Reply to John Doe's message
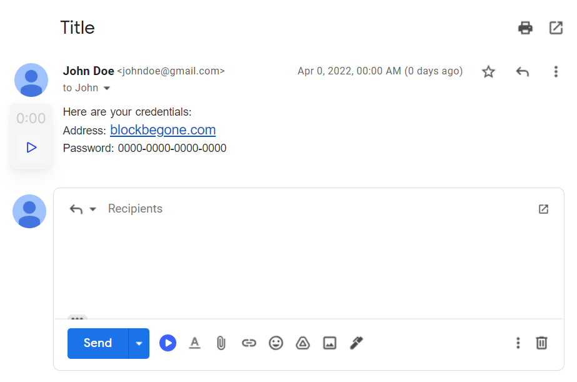This screenshot has height=382, width=577. point(522,72)
